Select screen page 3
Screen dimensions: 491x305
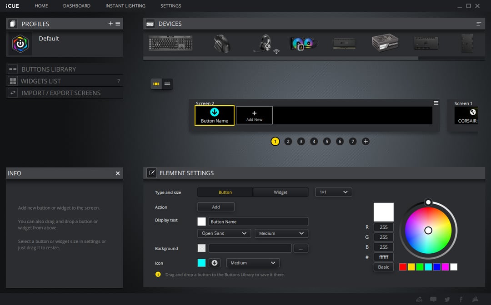pyautogui.click(x=301, y=141)
